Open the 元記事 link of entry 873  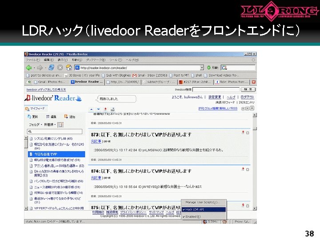click(x=96, y=141)
